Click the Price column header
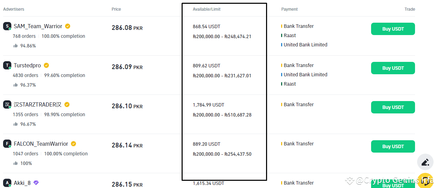Screen dimensions: 437x188 116,9
